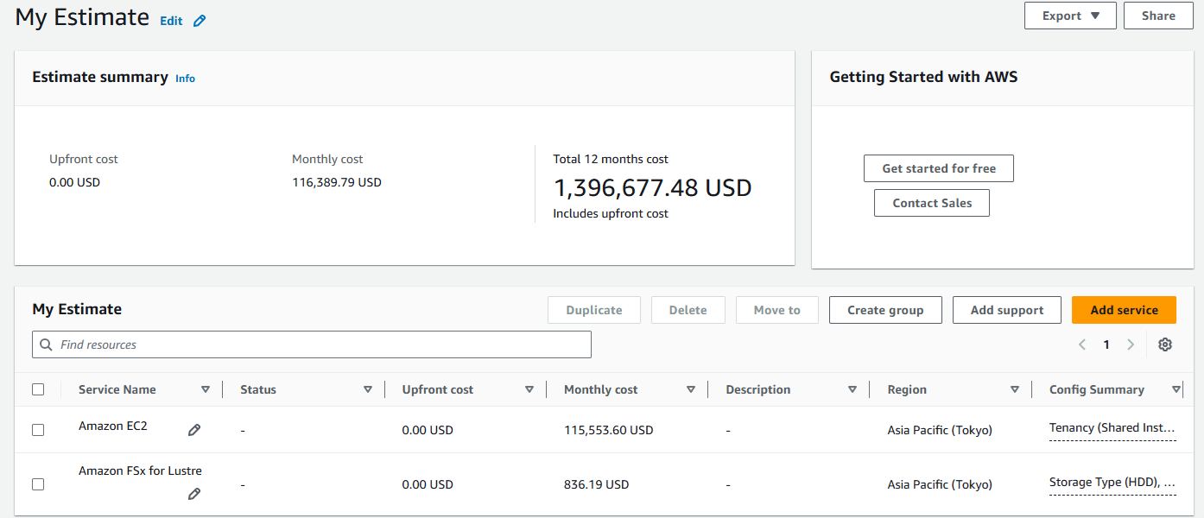Select the Amazon FSx for Lustre checkbox
1204x518 pixels.
(38, 484)
